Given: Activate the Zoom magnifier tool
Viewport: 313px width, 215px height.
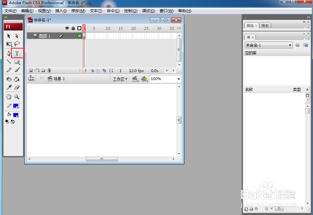Looking at the screenshot, I should click(x=17, y=97).
